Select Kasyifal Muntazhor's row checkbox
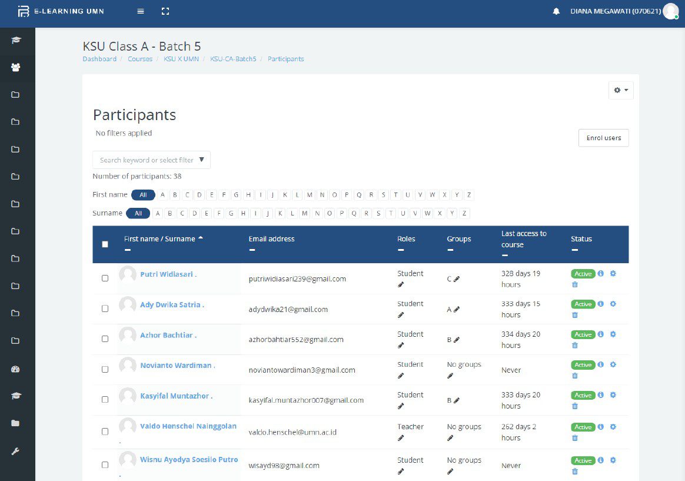This screenshot has width=685, height=481. pyautogui.click(x=105, y=399)
